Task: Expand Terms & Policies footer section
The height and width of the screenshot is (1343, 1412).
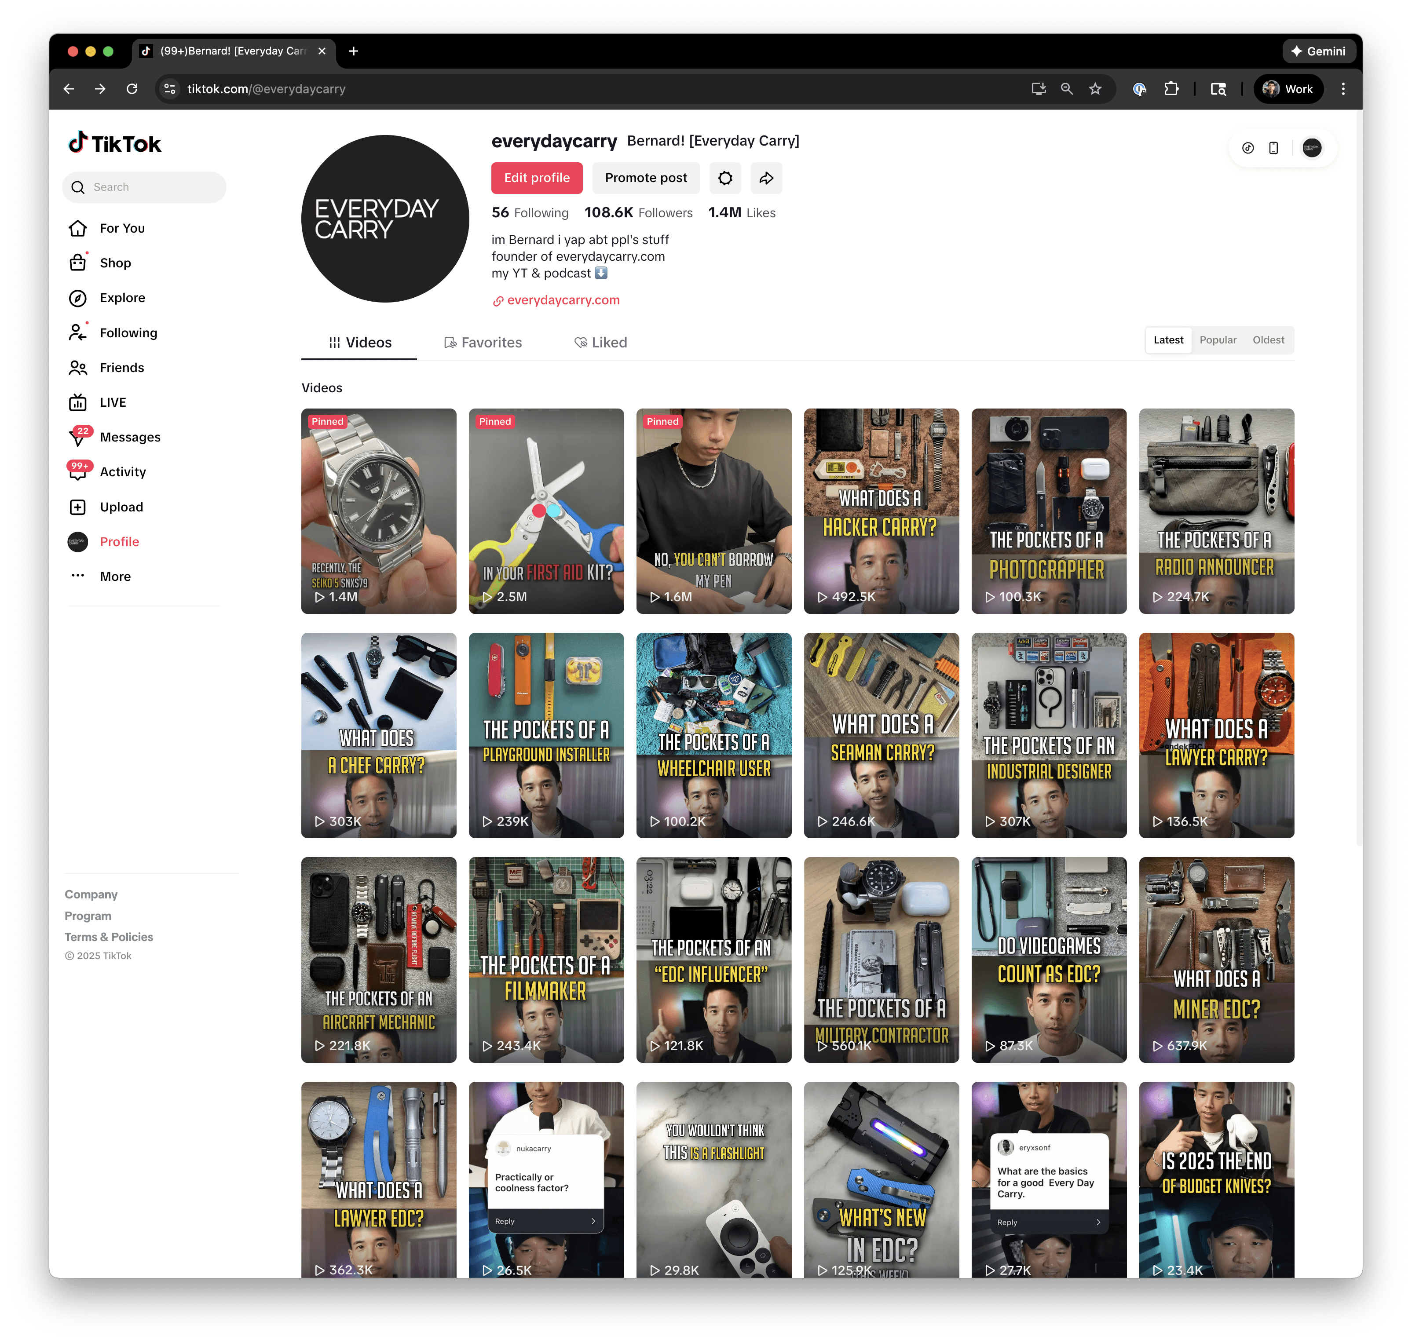Action: [x=109, y=937]
